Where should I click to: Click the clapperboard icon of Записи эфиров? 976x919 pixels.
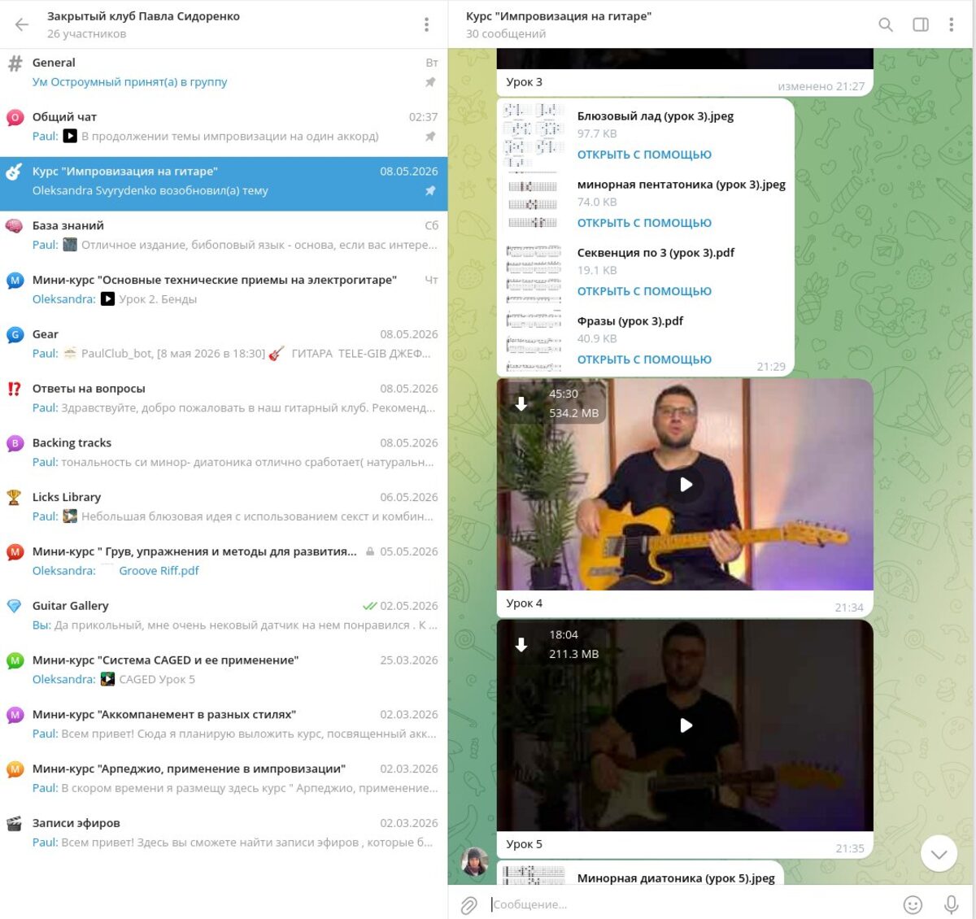[x=15, y=823]
